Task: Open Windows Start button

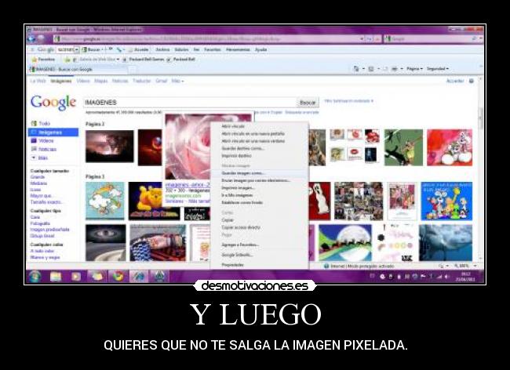Action: click(x=35, y=277)
